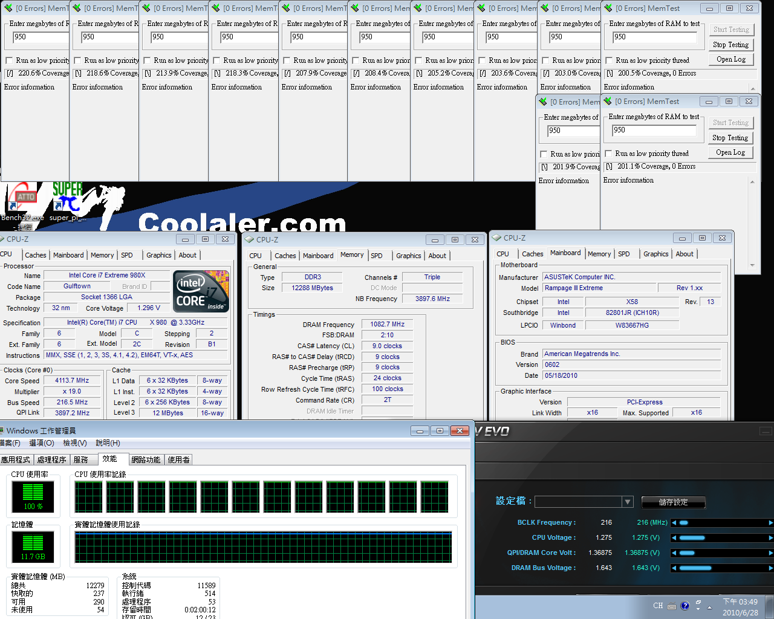This screenshot has height=619, width=774.
Task: Toggle low priority in MemTest window with 220.6% coverage
Action: pos(9,60)
